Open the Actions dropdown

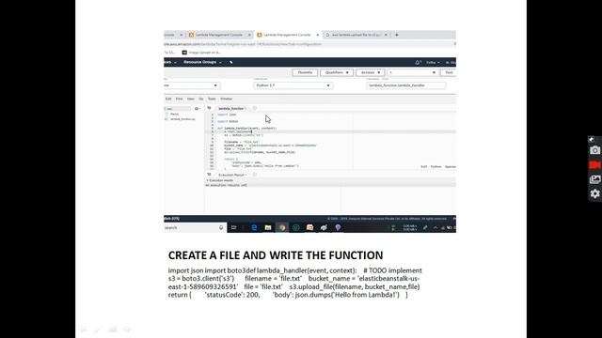pyautogui.click(x=370, y=72)
